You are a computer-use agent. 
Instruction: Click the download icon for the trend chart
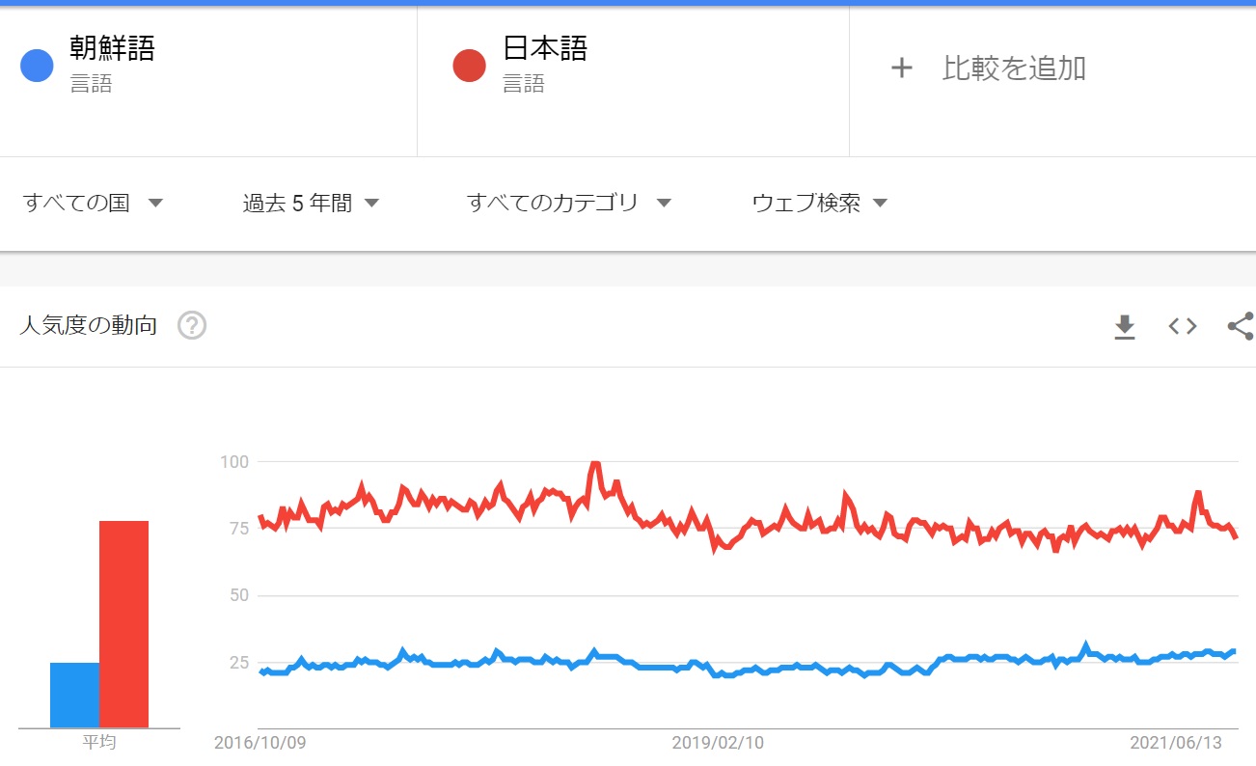point(1124,327)
